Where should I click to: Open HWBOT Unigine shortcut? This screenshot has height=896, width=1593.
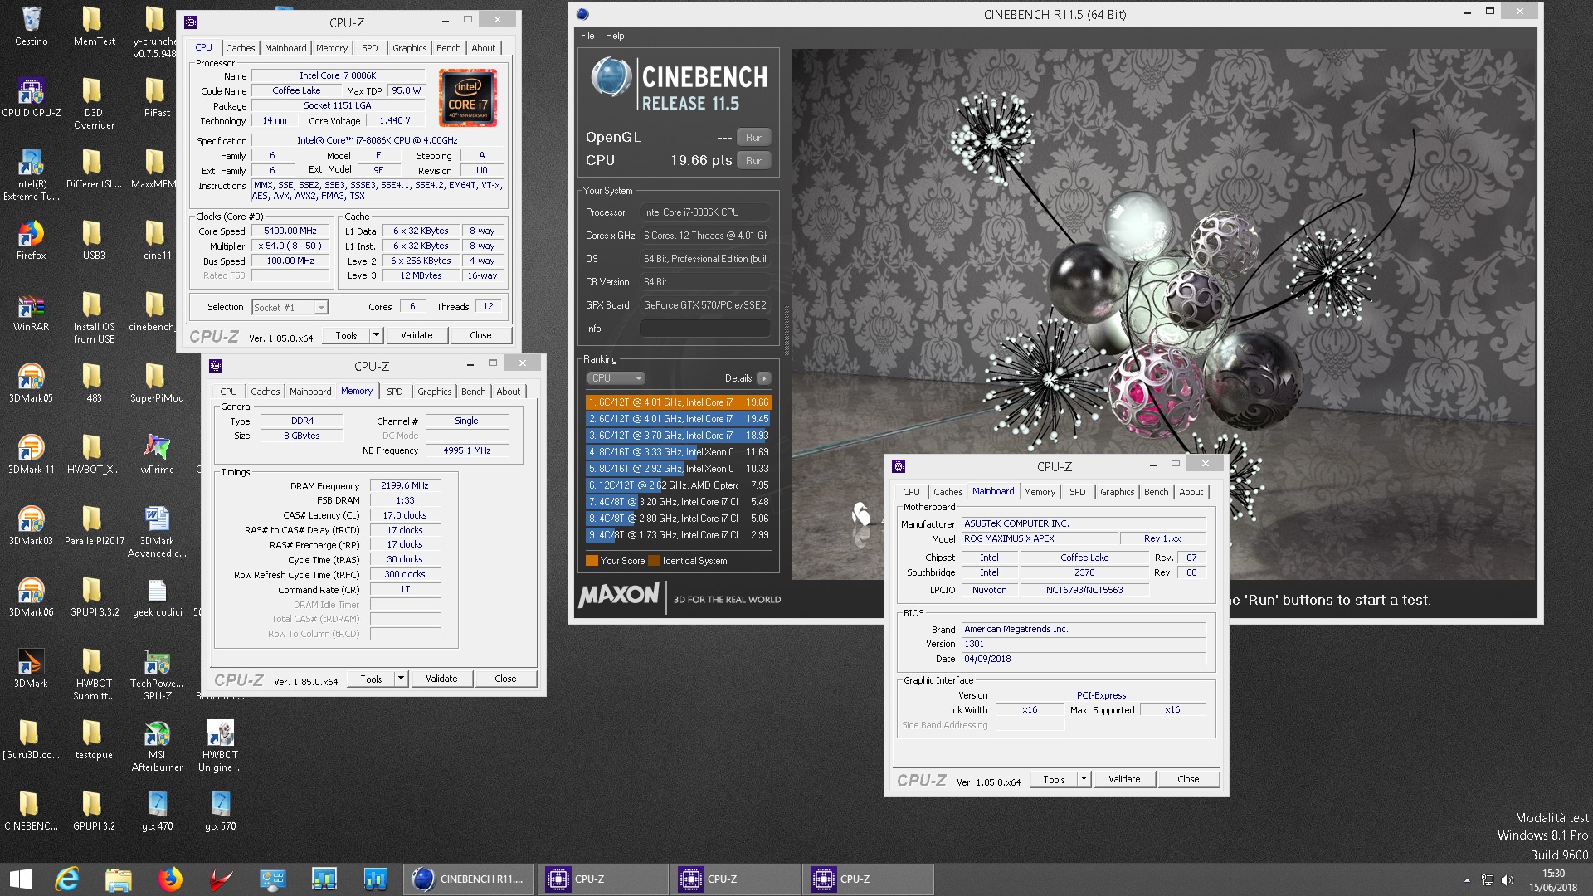220,745
